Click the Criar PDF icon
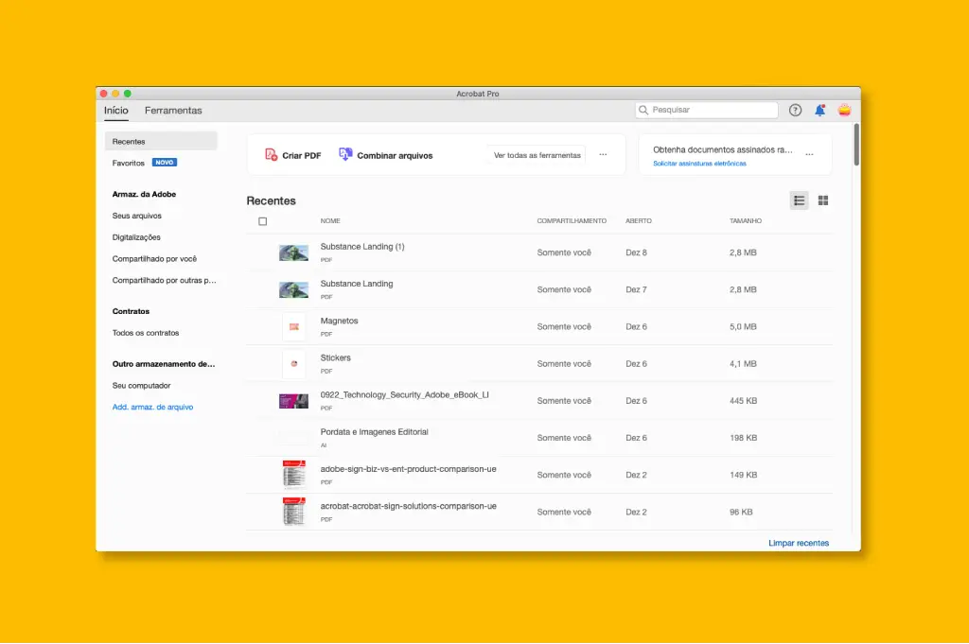Image resolution: width=969 pixels, height=644 pixels. (x=271, y=154)
